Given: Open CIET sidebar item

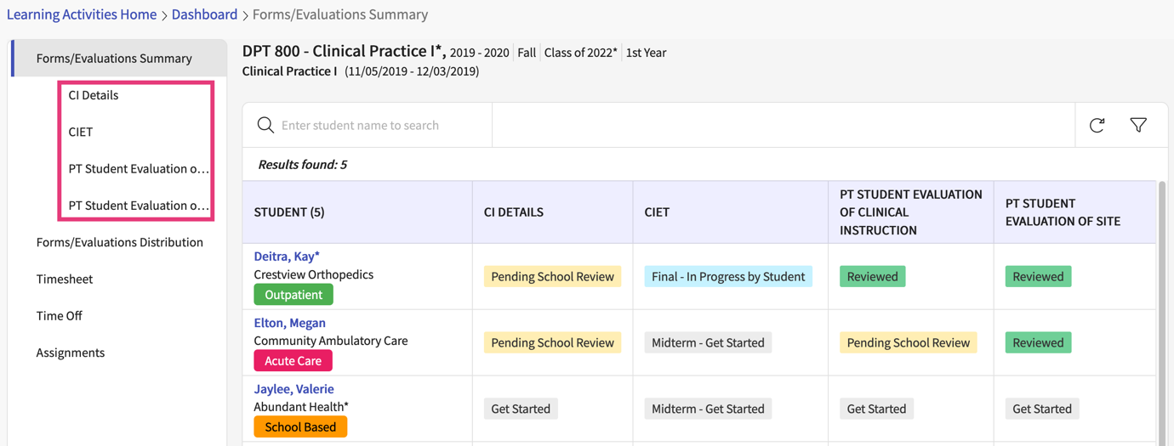Looking at the screenshot, I should pos(81,132).
